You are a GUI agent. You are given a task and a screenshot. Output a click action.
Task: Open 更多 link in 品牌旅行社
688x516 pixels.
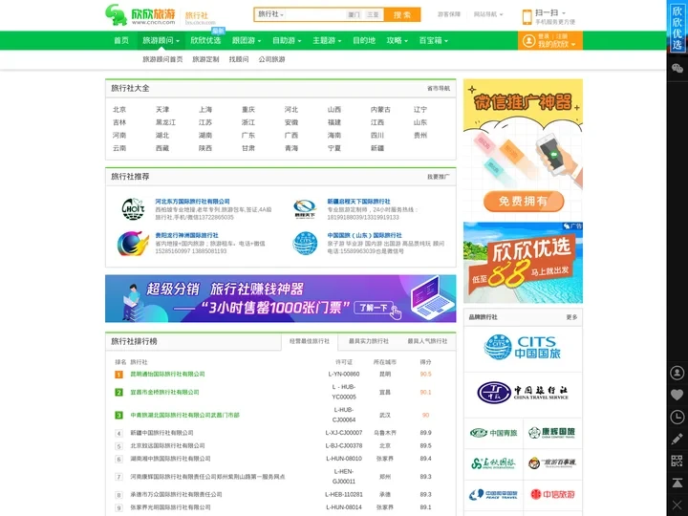[x=571, y=317]
